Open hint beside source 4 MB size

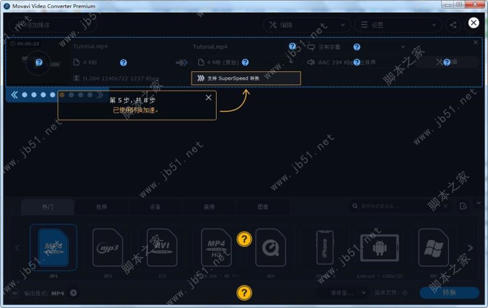[x=124, y=63]
